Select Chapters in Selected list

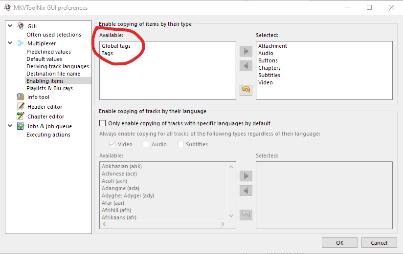269,68
